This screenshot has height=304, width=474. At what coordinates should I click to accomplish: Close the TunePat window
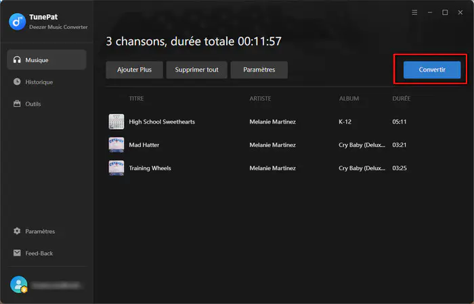pyautogui.click(x=460, y=12)
